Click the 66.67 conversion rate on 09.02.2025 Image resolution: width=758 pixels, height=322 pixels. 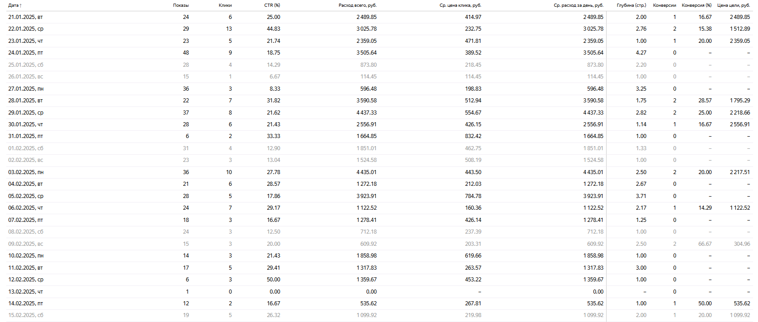pyautogui.click(x=705, y=244)
